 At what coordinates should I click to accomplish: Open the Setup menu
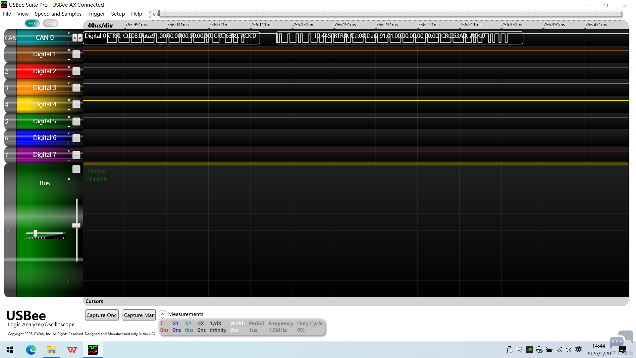pyautogui.click(x=118, y=14)
